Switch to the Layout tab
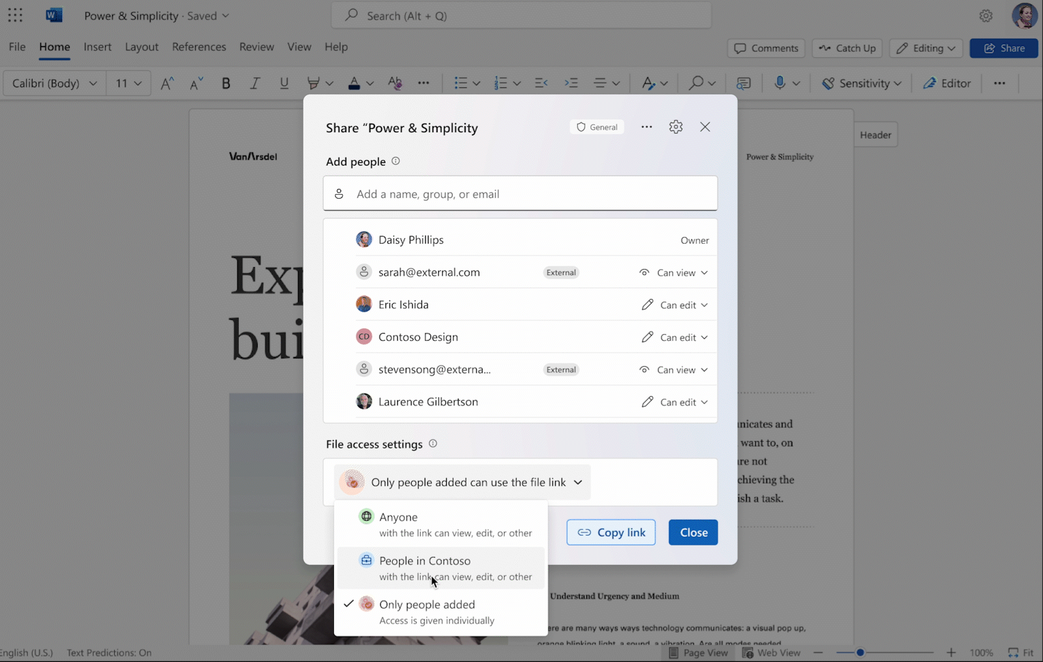 pyautogui.click(x=142, y=47)
